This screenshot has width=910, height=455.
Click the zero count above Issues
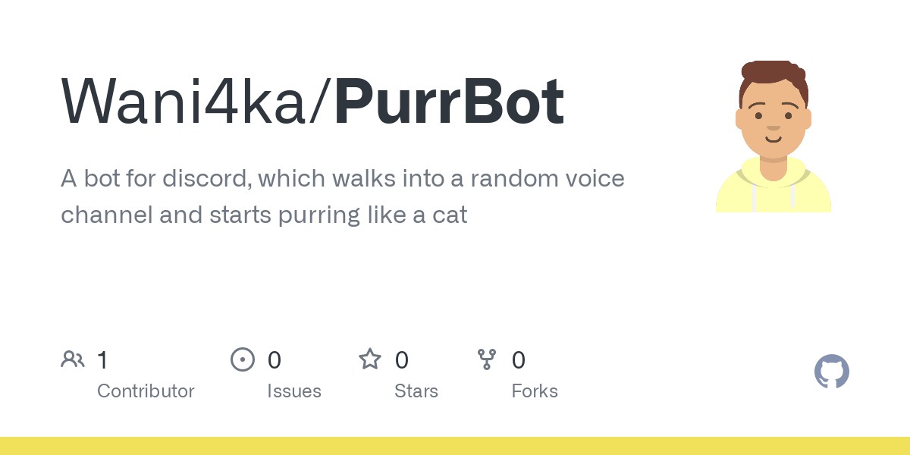tap(275, 359)
